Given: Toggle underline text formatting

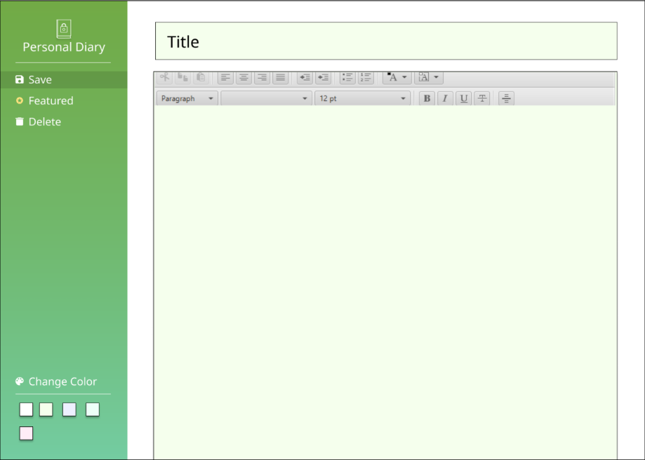Looking at the screenshot, I should point(463,98).
